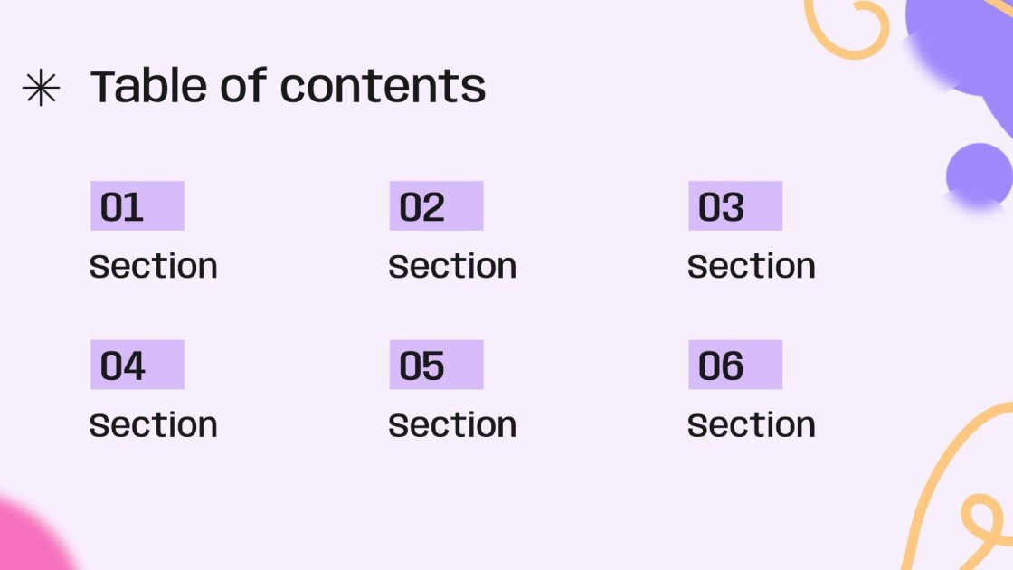
Task: Click the 05 number box
Action: click(436, 365)
